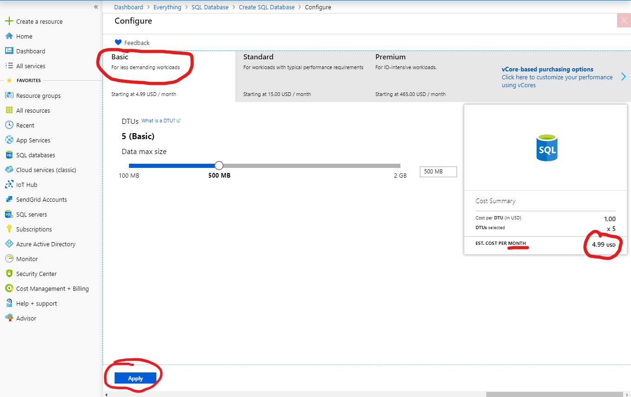Go to SQL Database breadcrumb

pyautogui.click(x=210, y=7)
